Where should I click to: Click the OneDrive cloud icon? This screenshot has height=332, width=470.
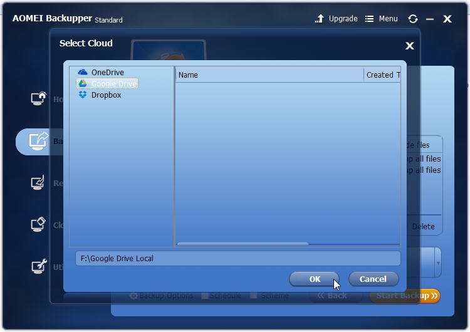pos(83,72)
